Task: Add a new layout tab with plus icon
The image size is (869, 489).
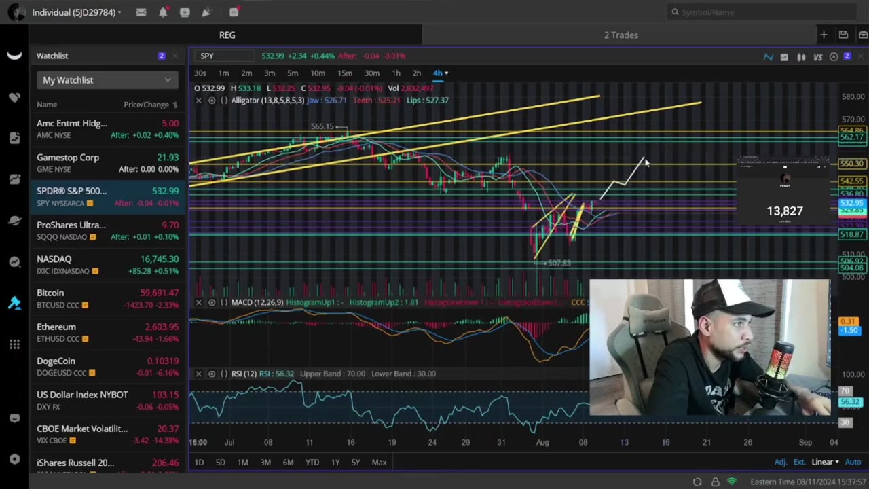Action: (x=824, y=35)
